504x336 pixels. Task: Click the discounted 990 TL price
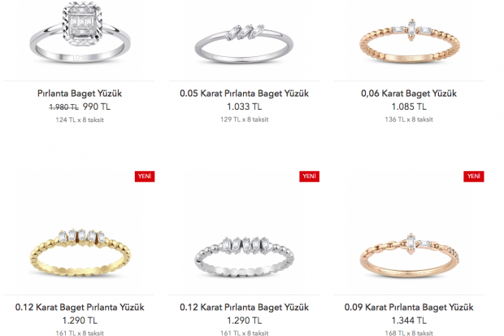point(97,107)
